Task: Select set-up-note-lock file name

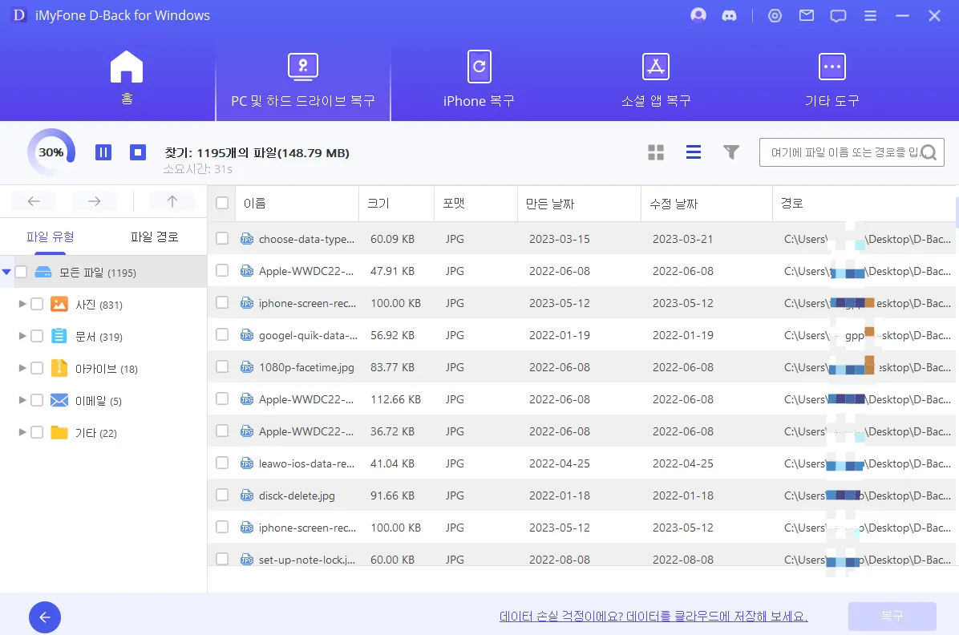Action: pyautogui.click(x=306, y=560)
